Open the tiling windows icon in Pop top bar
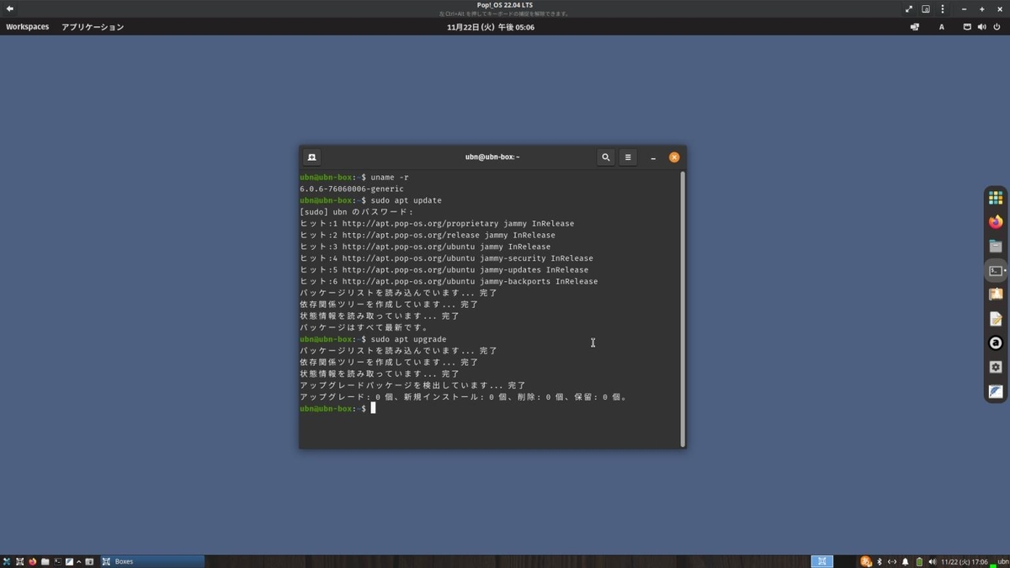This screenshot has width=1010, height=568. coord(915,27)
